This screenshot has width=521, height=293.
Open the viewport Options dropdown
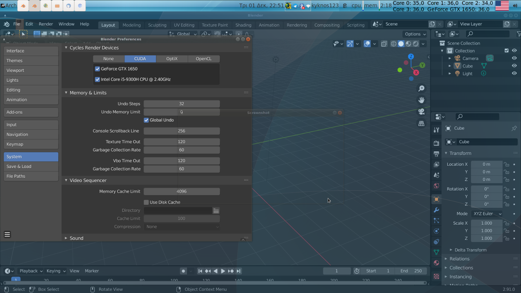pyautogui.click(x=415, y=34)
